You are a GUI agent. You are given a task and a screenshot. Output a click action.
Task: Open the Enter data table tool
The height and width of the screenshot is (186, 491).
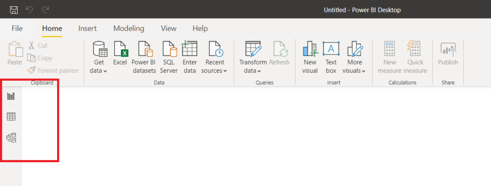click(189, 57)
